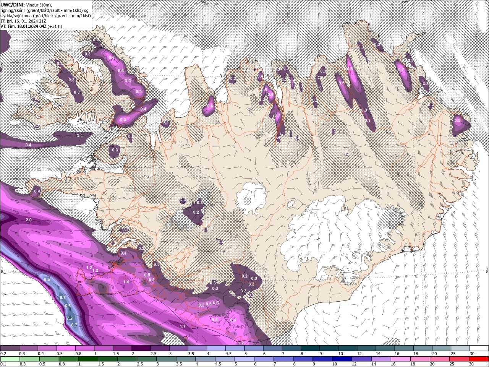Click the 0.1 label in the bottom legend
The height and width of the screenshot is (367, 489).
click(3, 364)
